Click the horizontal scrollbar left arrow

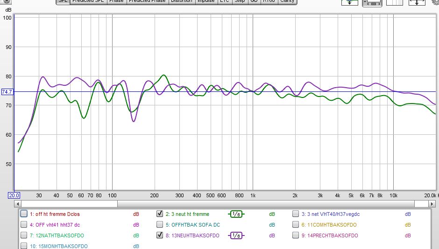[x=18, y=204]
